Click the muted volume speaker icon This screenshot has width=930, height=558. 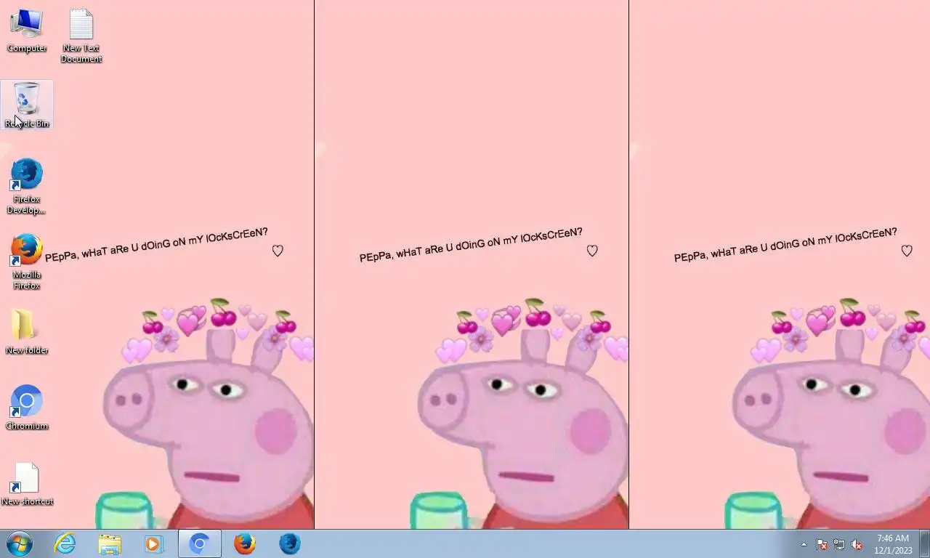tap(857, 544)
